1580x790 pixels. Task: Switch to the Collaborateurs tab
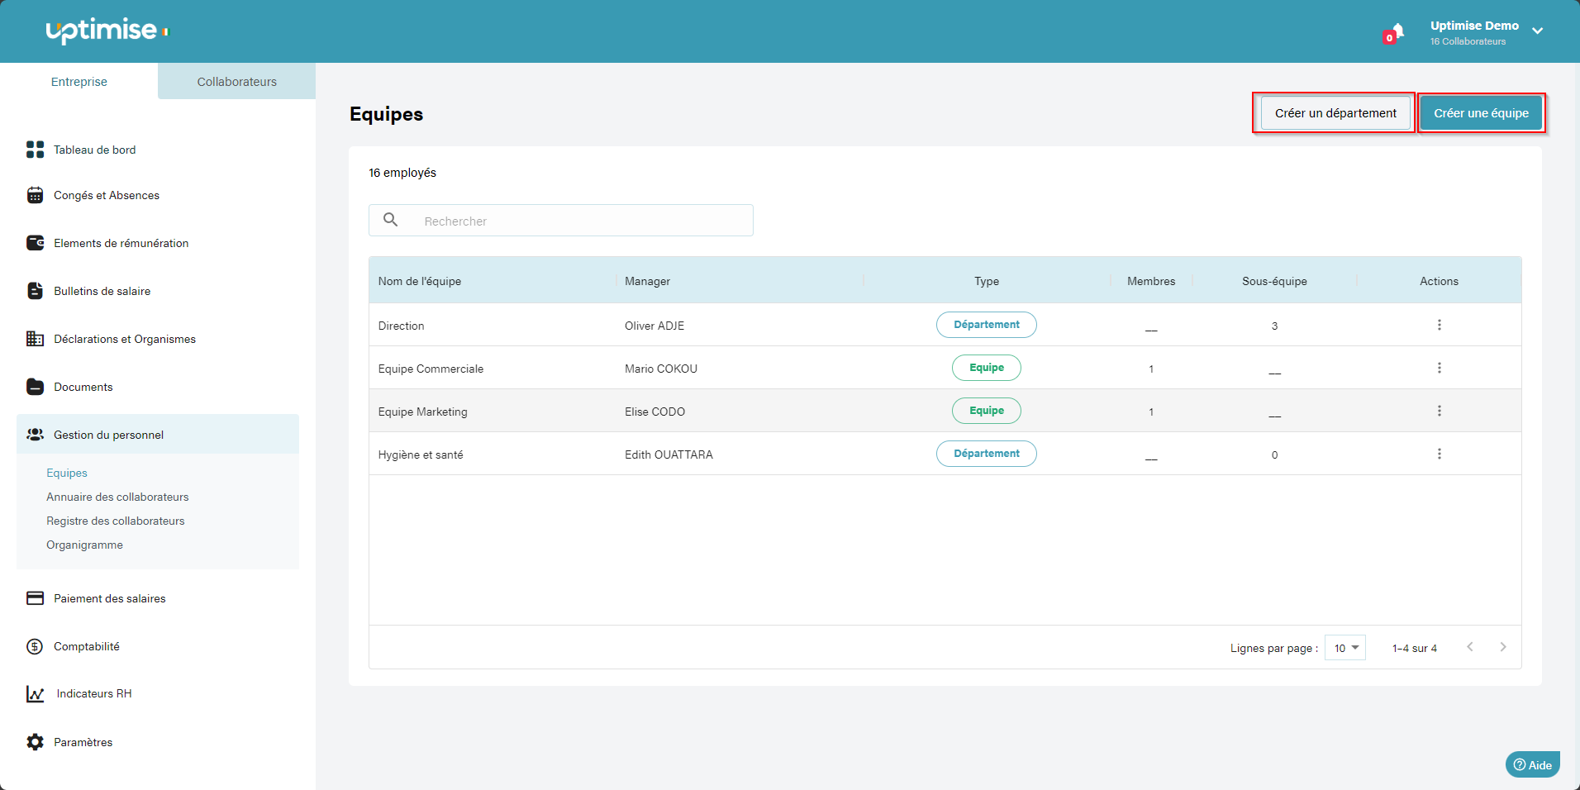tap(236, 82)
